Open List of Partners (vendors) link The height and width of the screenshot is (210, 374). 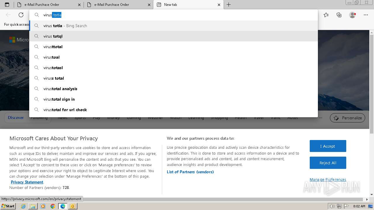(190, 172)
